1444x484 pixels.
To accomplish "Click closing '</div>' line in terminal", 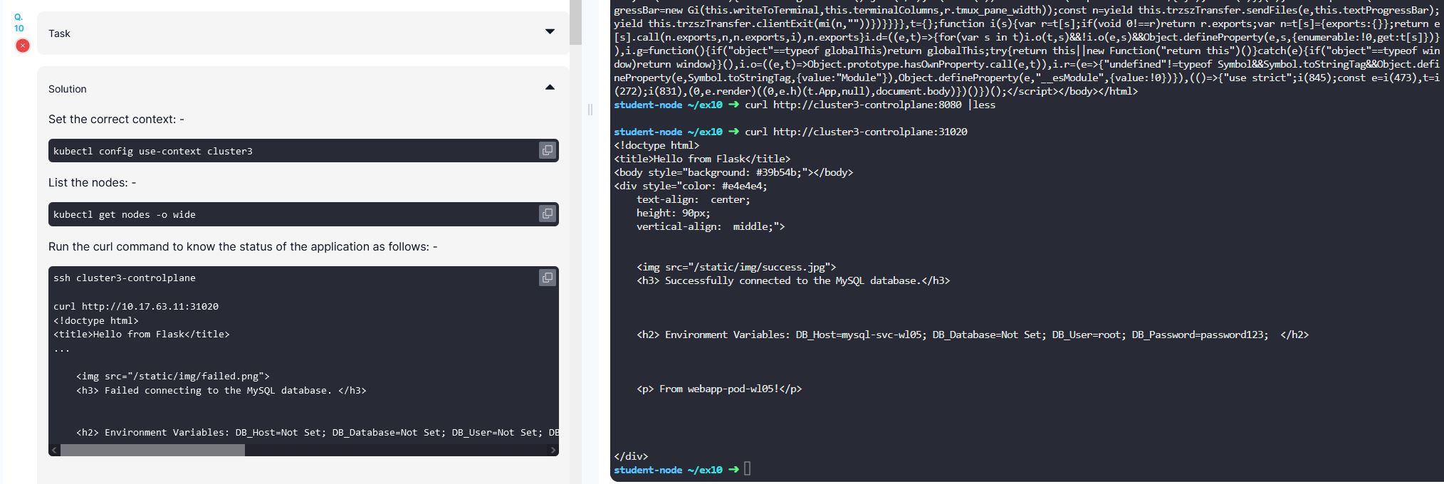I will [x=631, y=456].
